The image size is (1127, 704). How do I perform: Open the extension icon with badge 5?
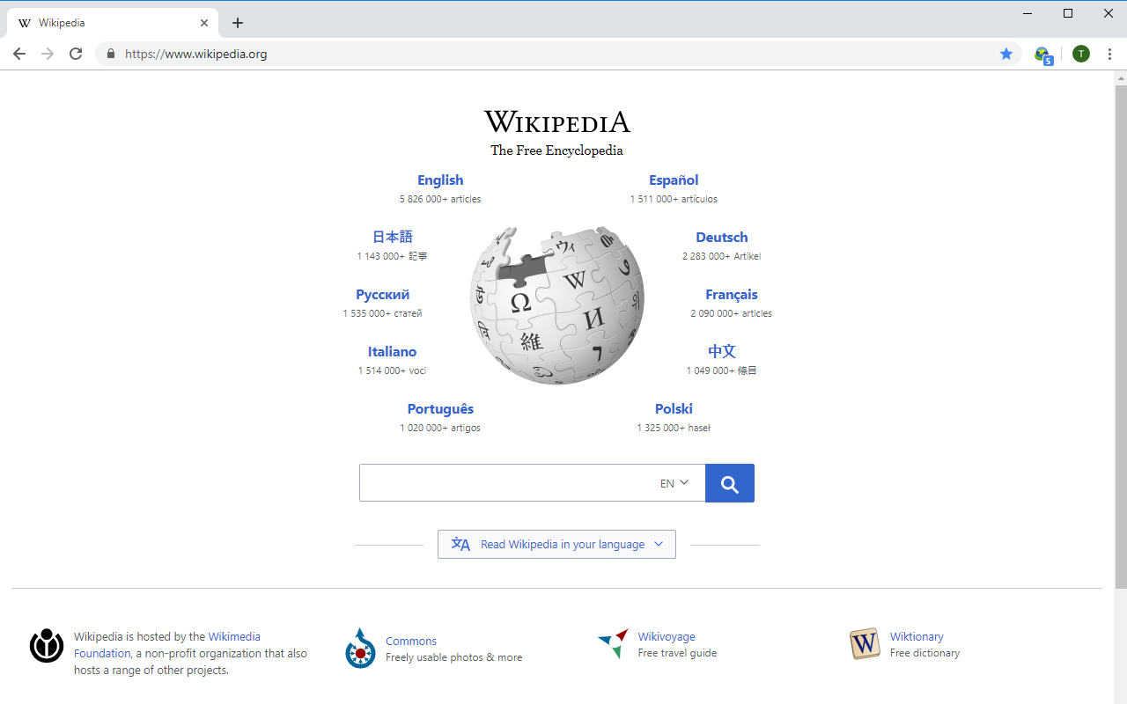point(1043,55)
